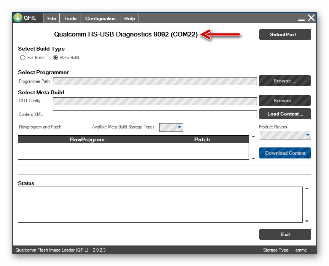Image resolution: width=329 pixels, height=266 pixels.
Task: Open the emmc Storage Type dropdown
Action: (x=303, y=250)
